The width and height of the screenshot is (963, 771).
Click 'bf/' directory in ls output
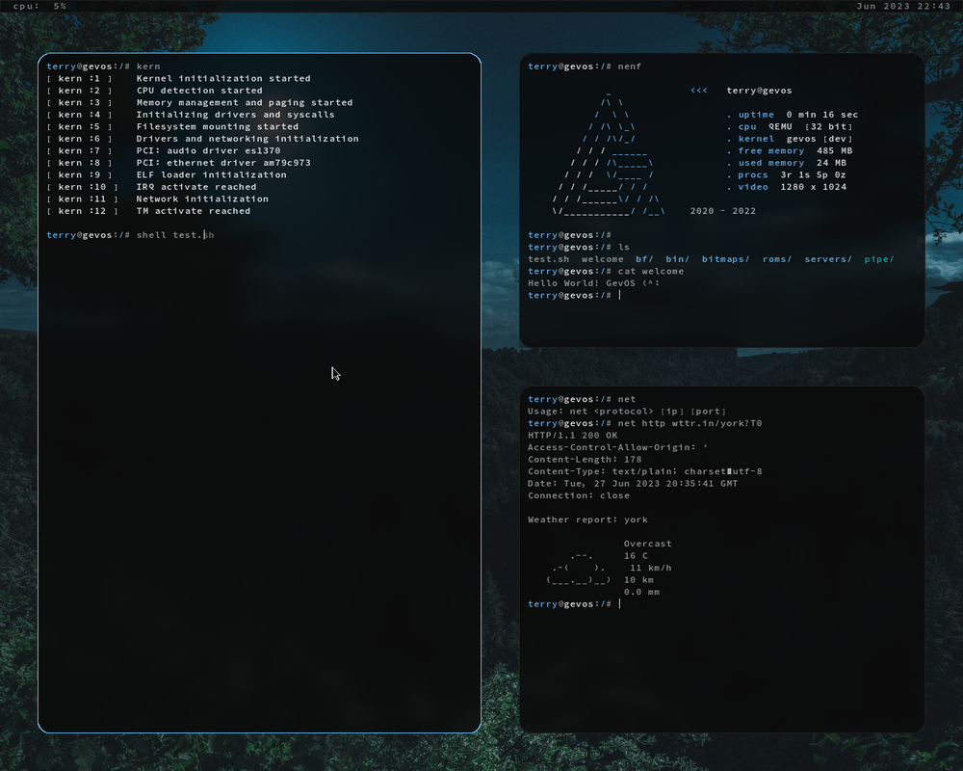(x=644, y=259)
